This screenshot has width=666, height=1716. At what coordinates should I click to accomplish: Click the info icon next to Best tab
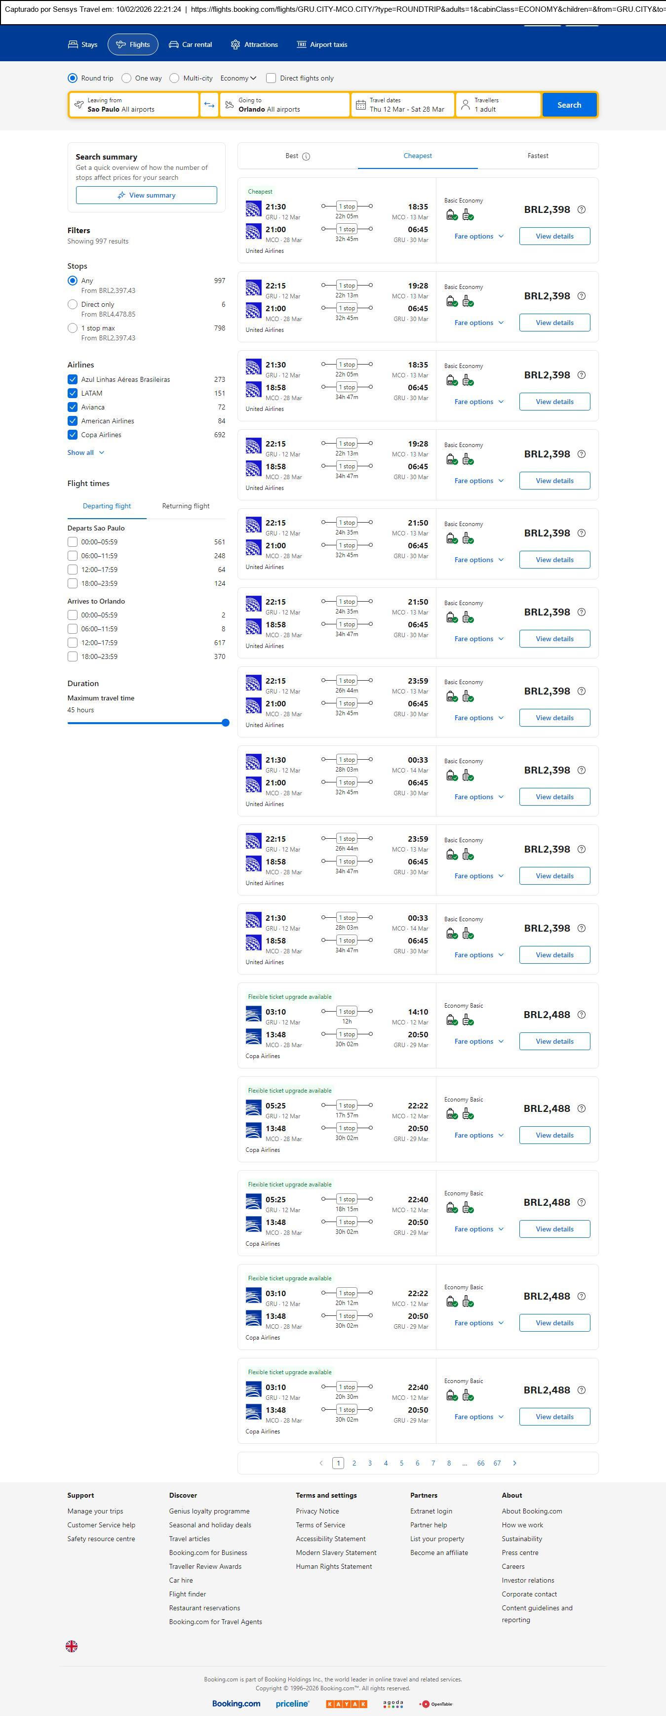tap(307, 157)
